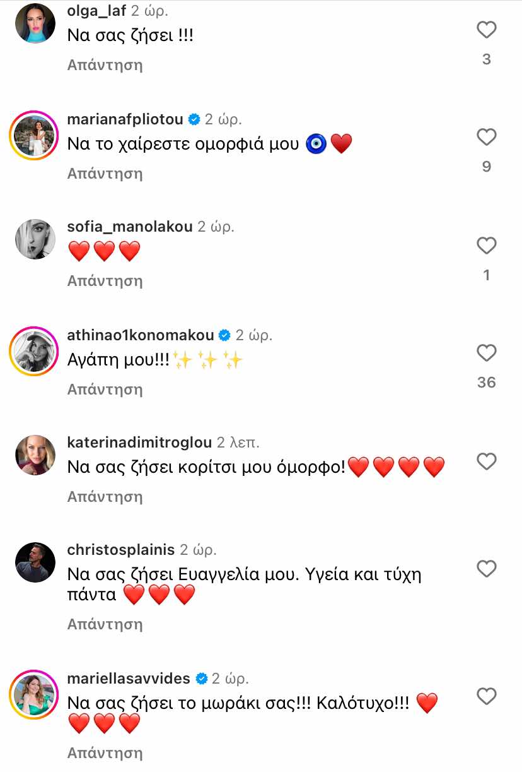Like katerinadimitroglou's new comment
Viewport: 522px width, 772px height.
coord(486,461)
